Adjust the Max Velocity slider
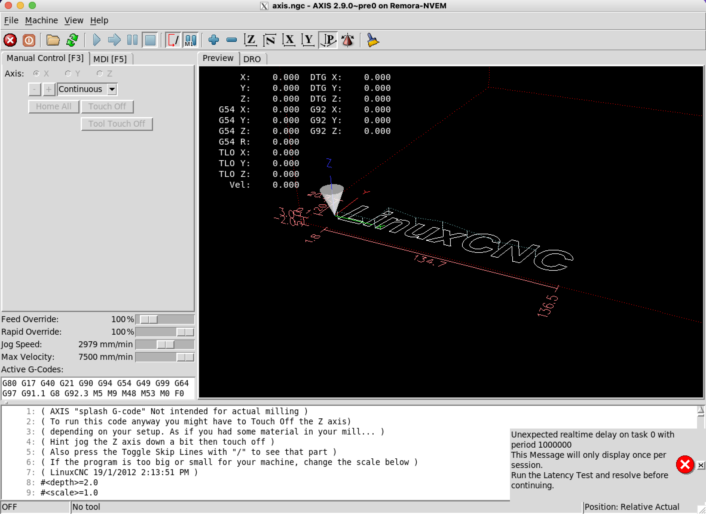The width and height of the screenshot is (706, 514). 165,357
